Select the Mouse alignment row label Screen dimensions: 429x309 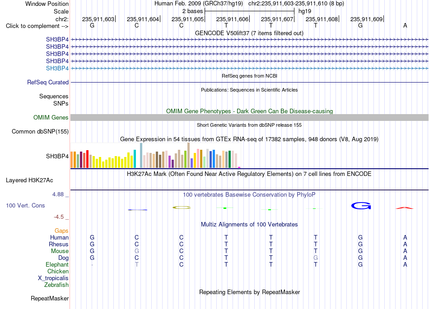tap(60, 251)
